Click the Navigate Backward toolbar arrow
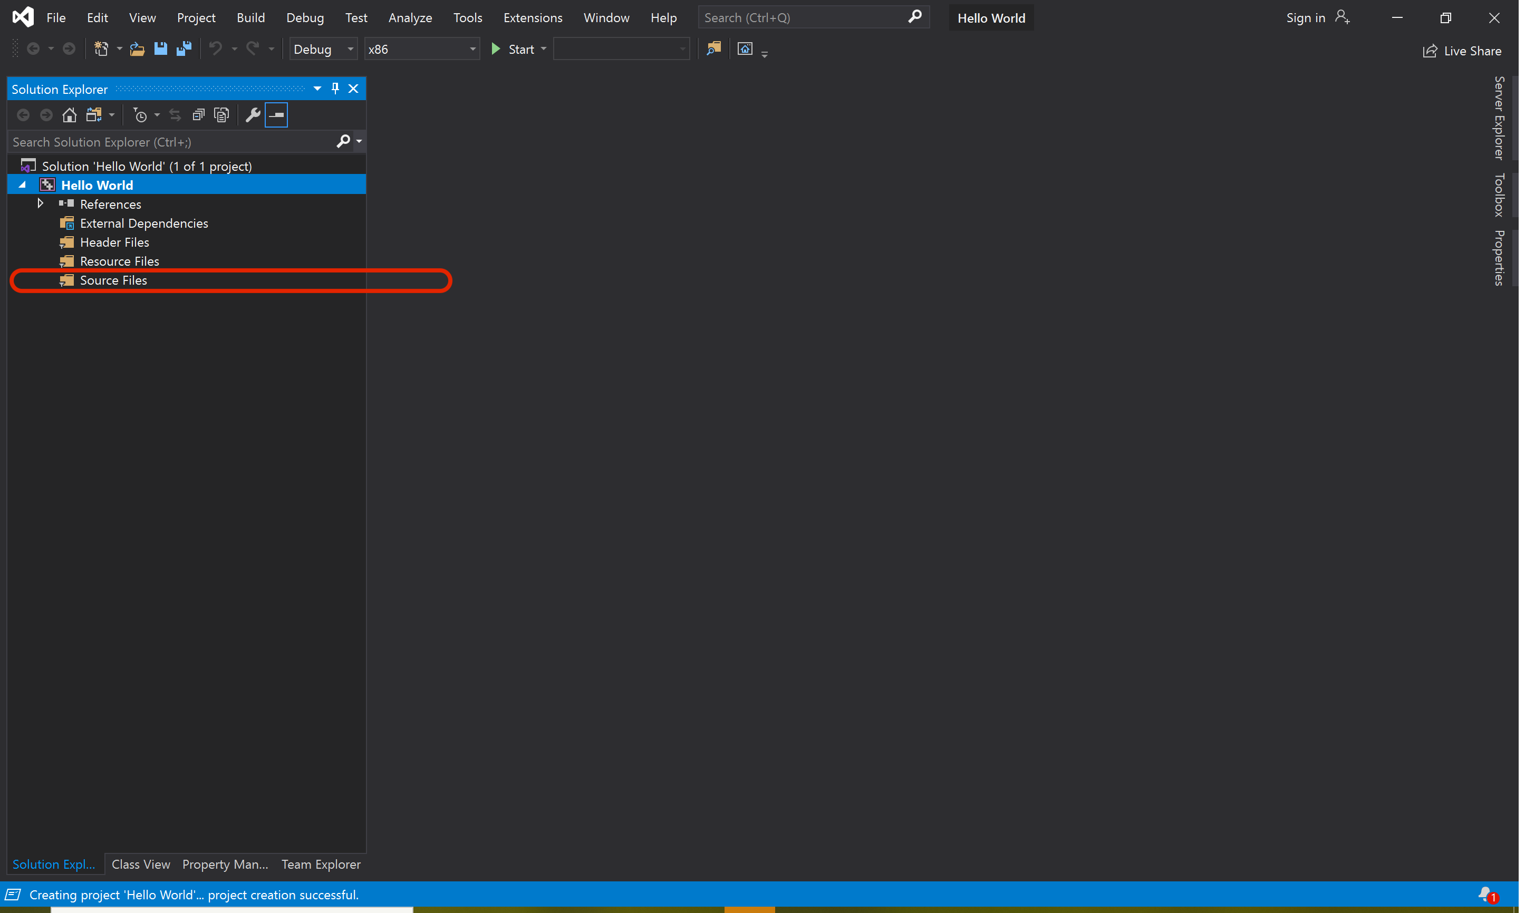Screen dimensions: 1525x913 pyautogui.click(x=33, y=48)
